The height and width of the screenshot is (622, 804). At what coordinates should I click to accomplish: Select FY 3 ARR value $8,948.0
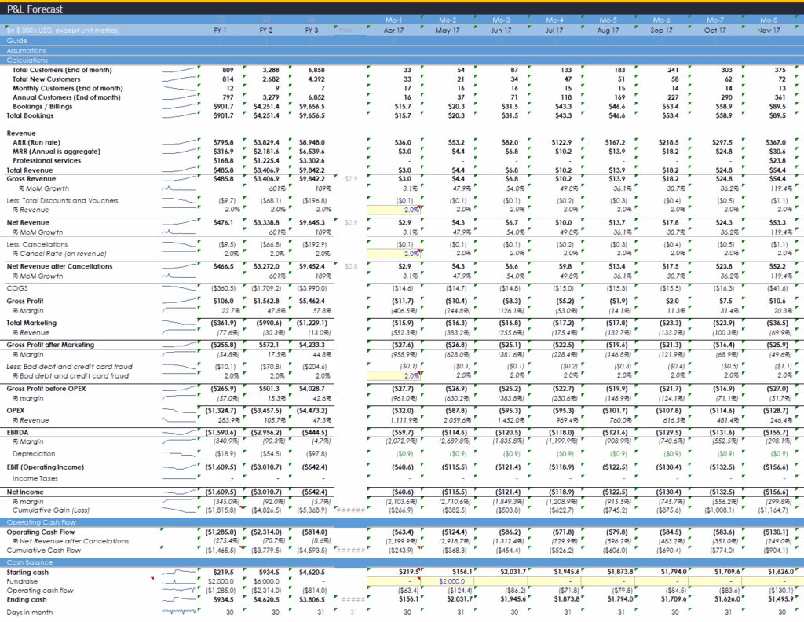(312, 142)
